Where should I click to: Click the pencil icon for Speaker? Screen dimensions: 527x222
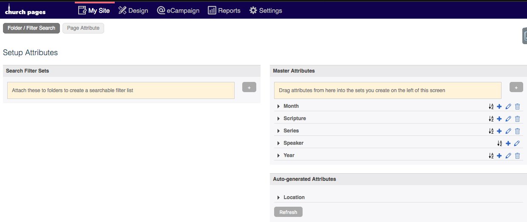[x=517, y=143]
